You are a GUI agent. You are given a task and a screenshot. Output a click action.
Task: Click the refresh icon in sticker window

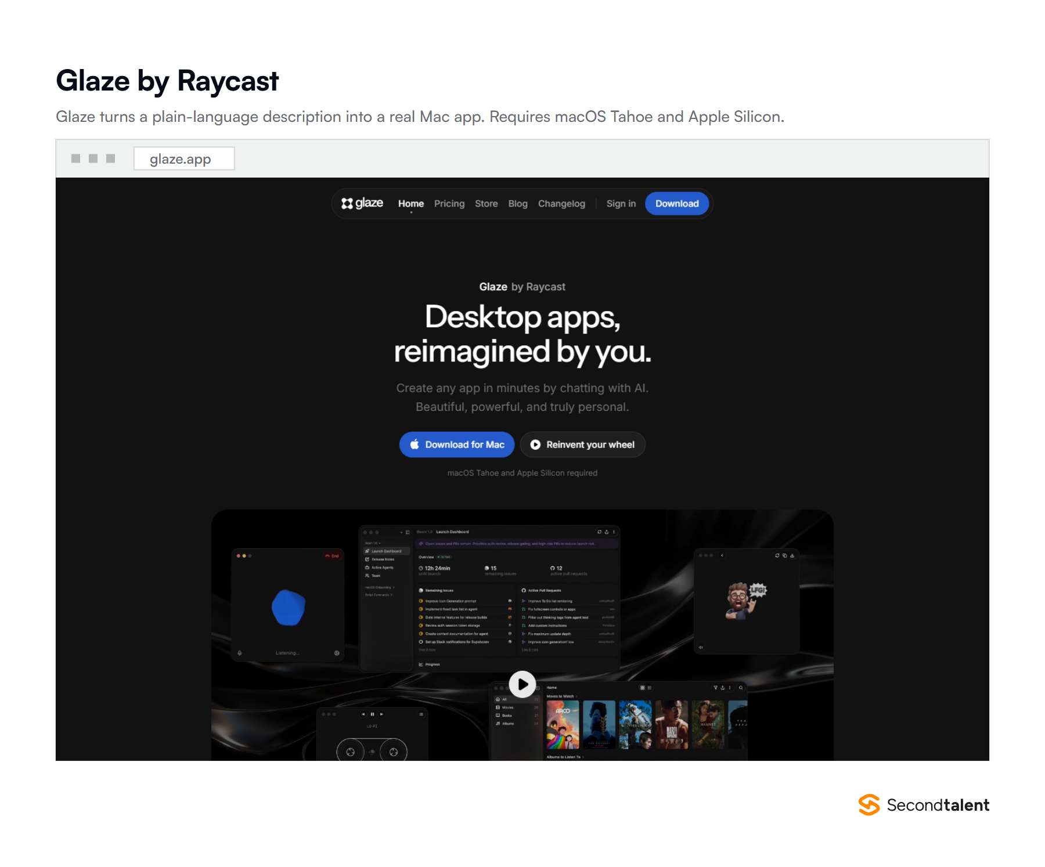(777, 555)
